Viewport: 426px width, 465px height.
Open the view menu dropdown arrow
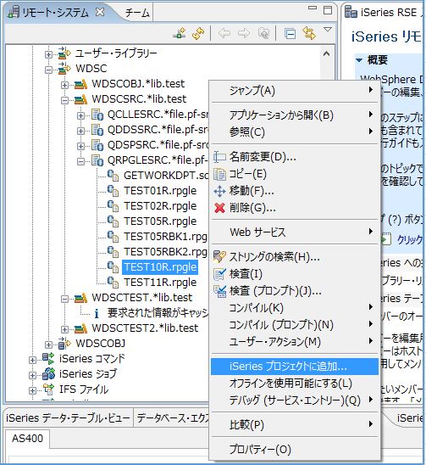328,30
